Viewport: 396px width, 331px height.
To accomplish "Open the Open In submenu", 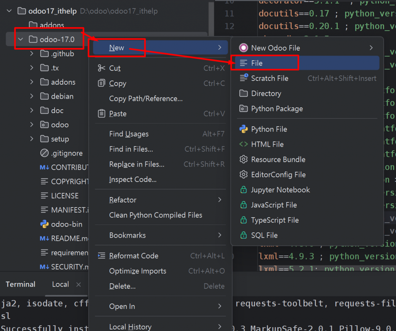I will (x=160, y=306).
